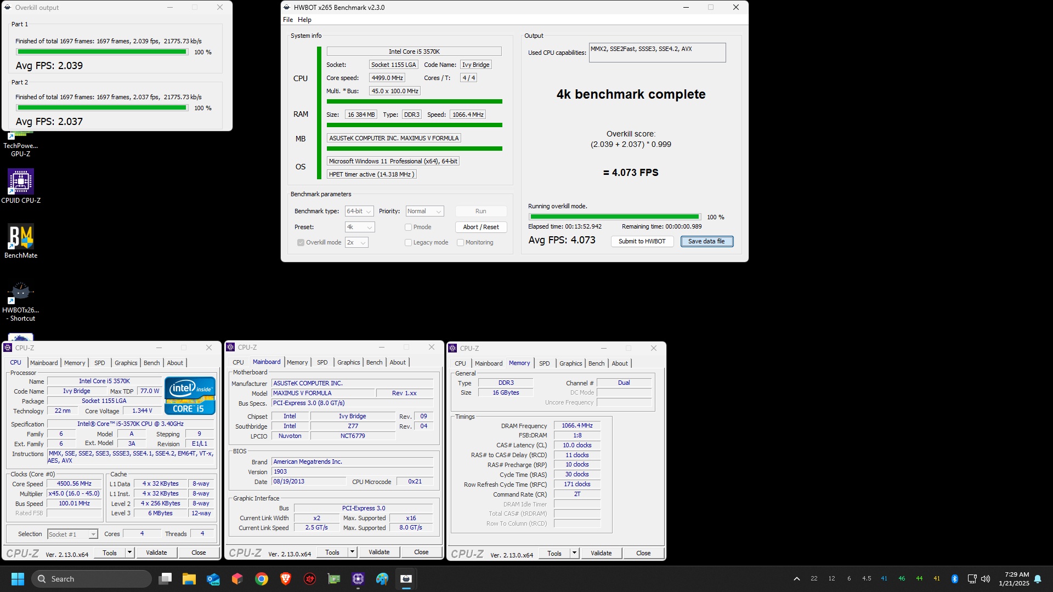Switch to CPU-Z via its taskbar icon

pyautogui.click(x=358, y=579)
